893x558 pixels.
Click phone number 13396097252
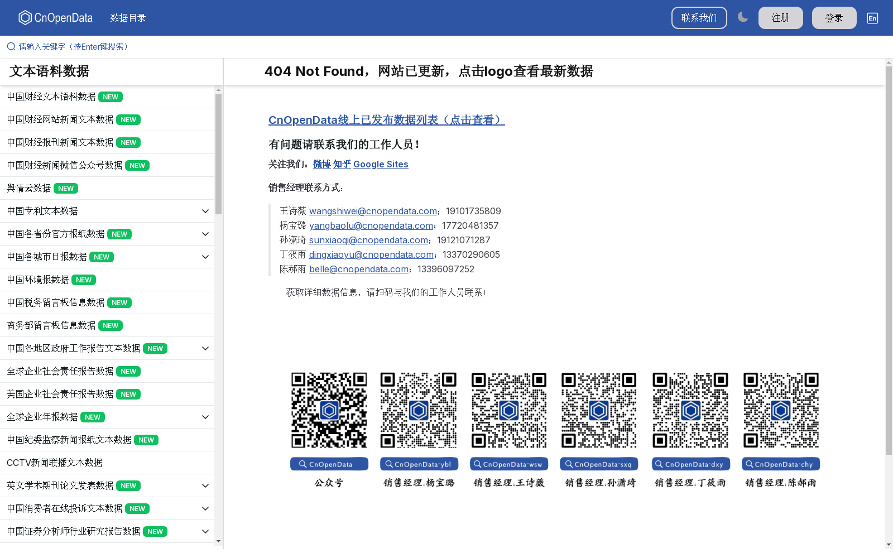tap(446, 269)
